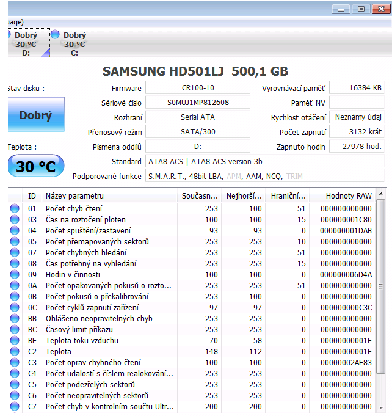Click status orb for Počet spuštění/zastavení
The height and width of the screenshot is (416, 392).
15,230
